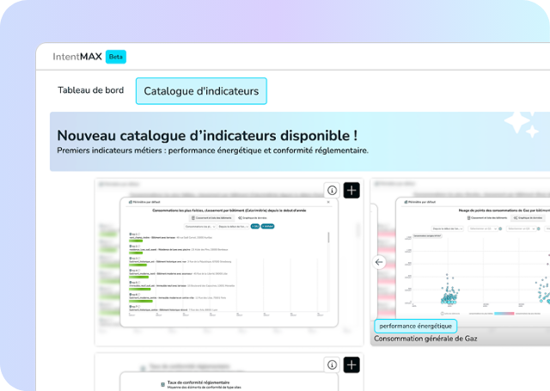This screenshot has height=391, width=550.
Task: Click the sparkle stars icon in banner
Action: (x=521, y=125)
